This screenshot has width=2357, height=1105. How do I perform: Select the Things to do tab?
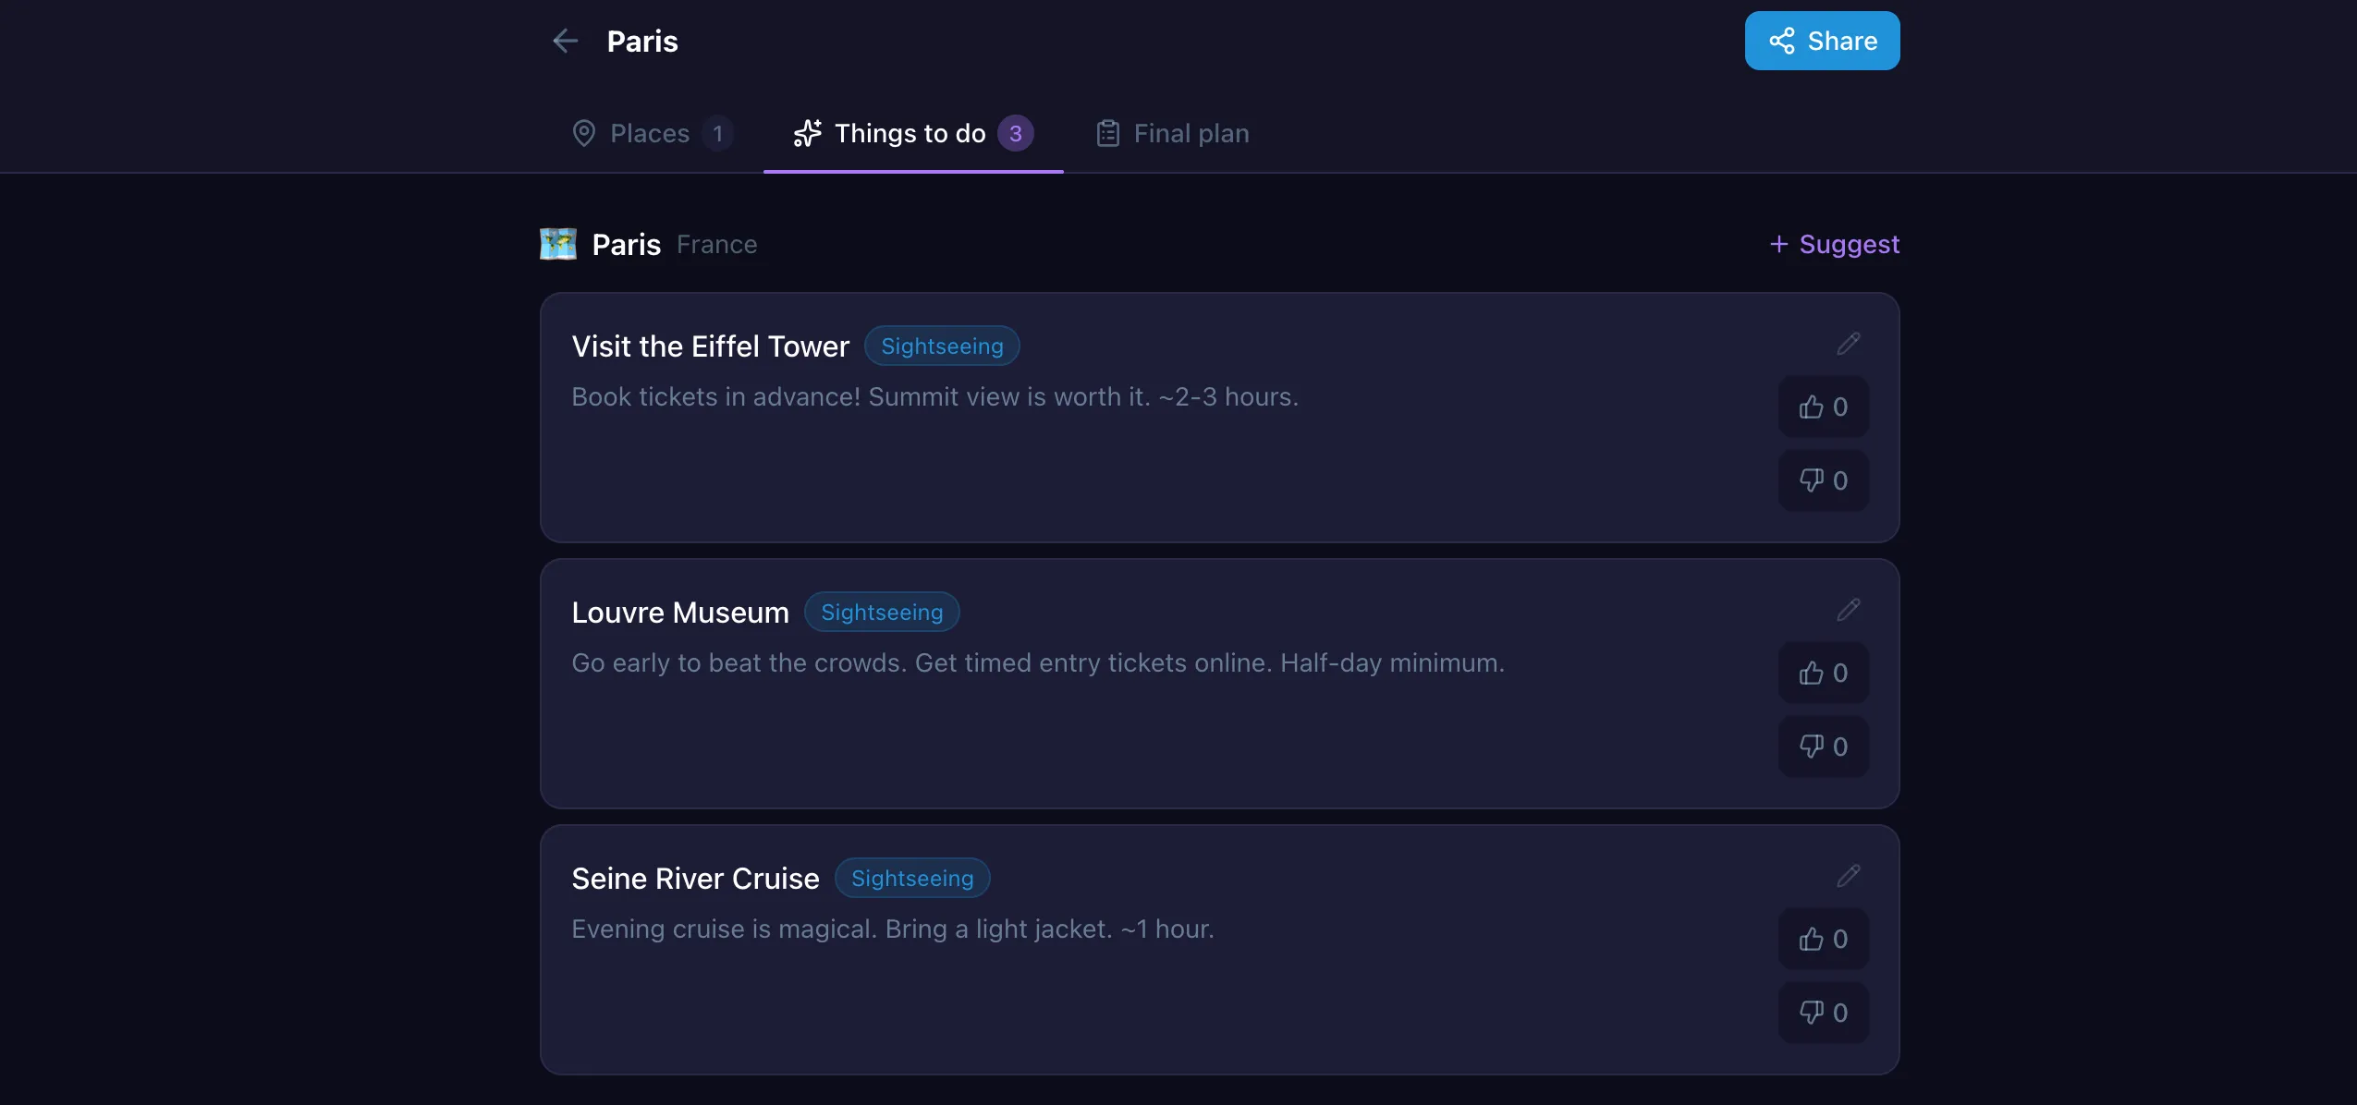coord(913,133)
